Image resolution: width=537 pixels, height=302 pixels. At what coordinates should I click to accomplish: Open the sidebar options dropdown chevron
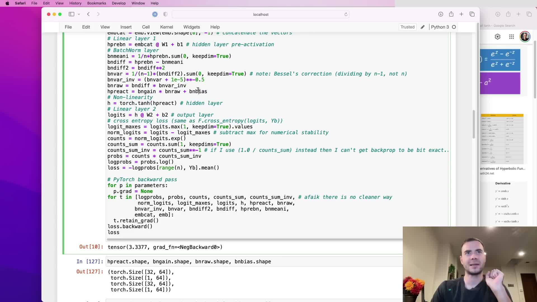tap(79, 14)
